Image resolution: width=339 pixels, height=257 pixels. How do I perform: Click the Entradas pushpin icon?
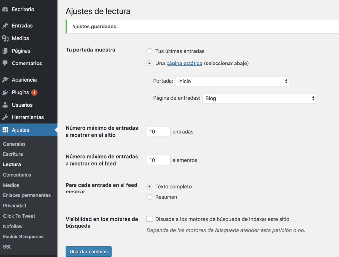[5, 26]
